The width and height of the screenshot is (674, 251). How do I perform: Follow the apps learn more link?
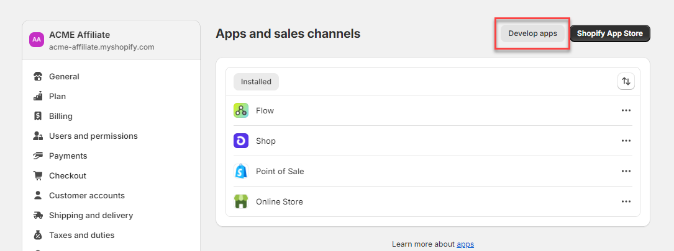click(465, 244)
